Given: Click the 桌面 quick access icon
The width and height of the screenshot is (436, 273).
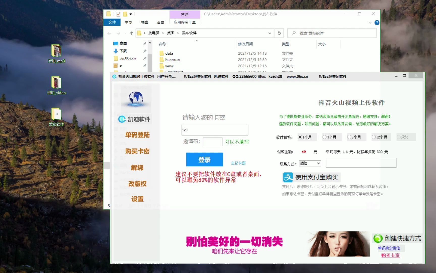Looking at the screenshot, I should (116, 43).
